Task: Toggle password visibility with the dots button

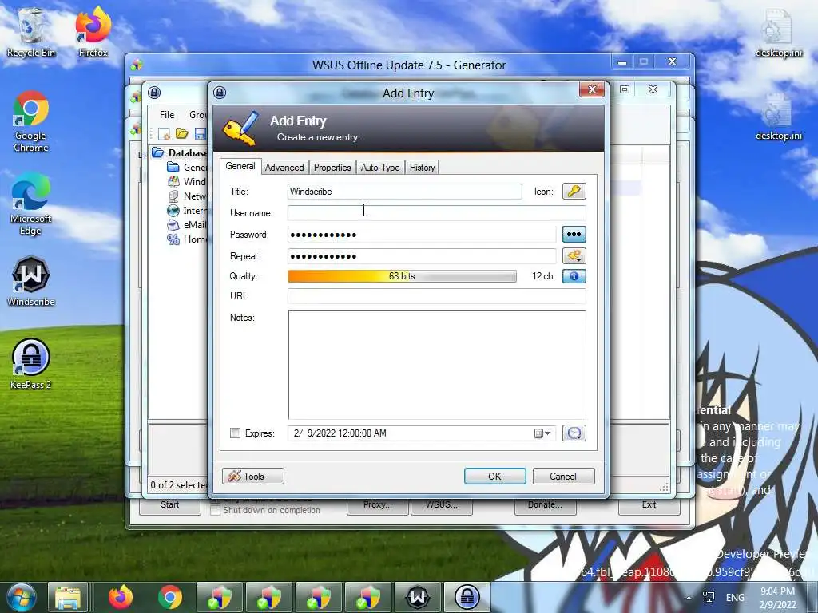Action: tap(574, 235)
